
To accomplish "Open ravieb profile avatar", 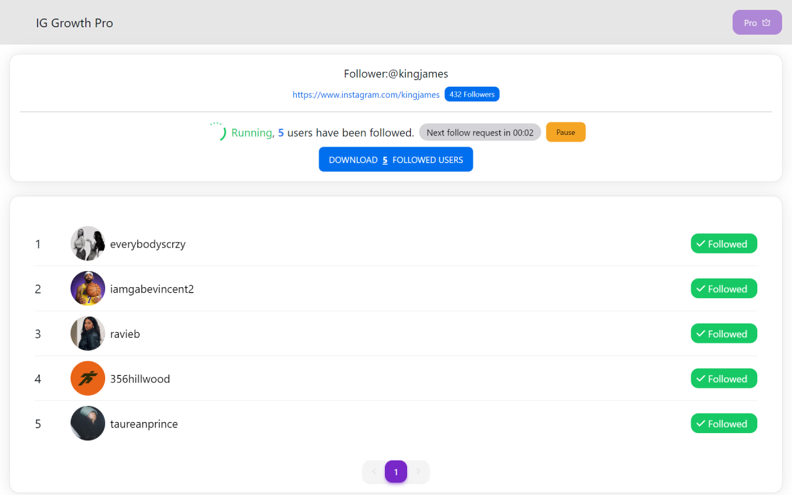I will tap(88, 334).
